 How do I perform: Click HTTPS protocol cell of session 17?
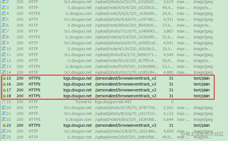[34, 90]
